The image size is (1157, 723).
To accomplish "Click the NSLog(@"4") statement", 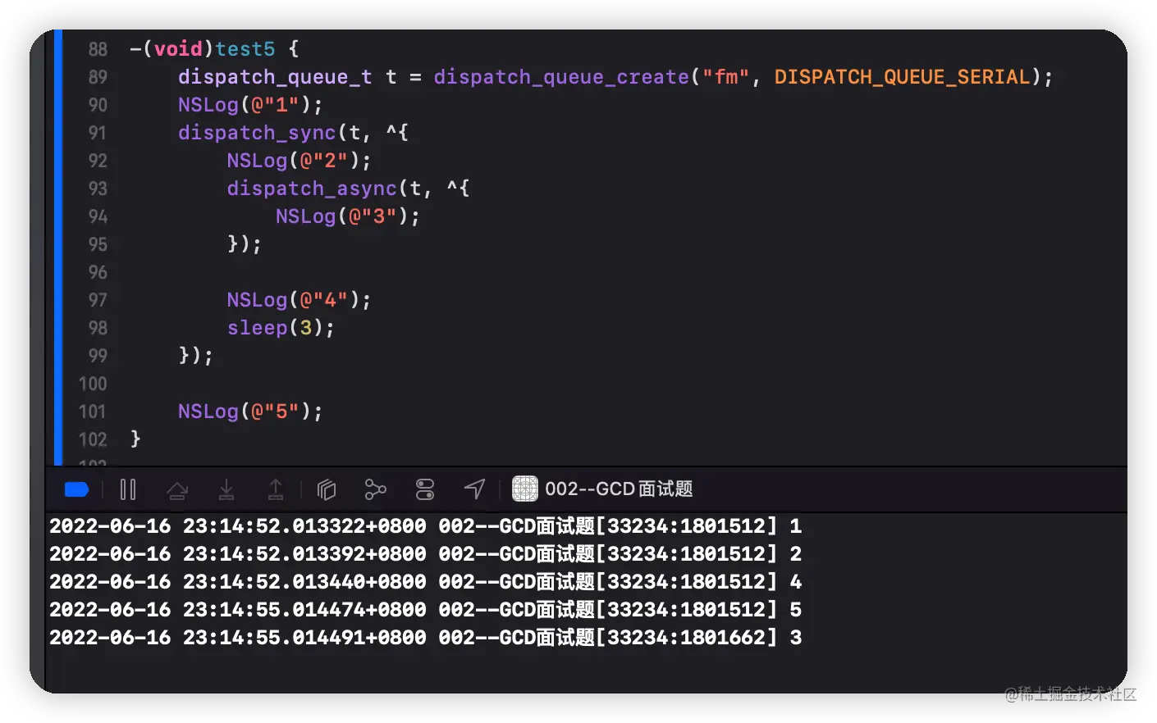I will click(x=299, y=300).
